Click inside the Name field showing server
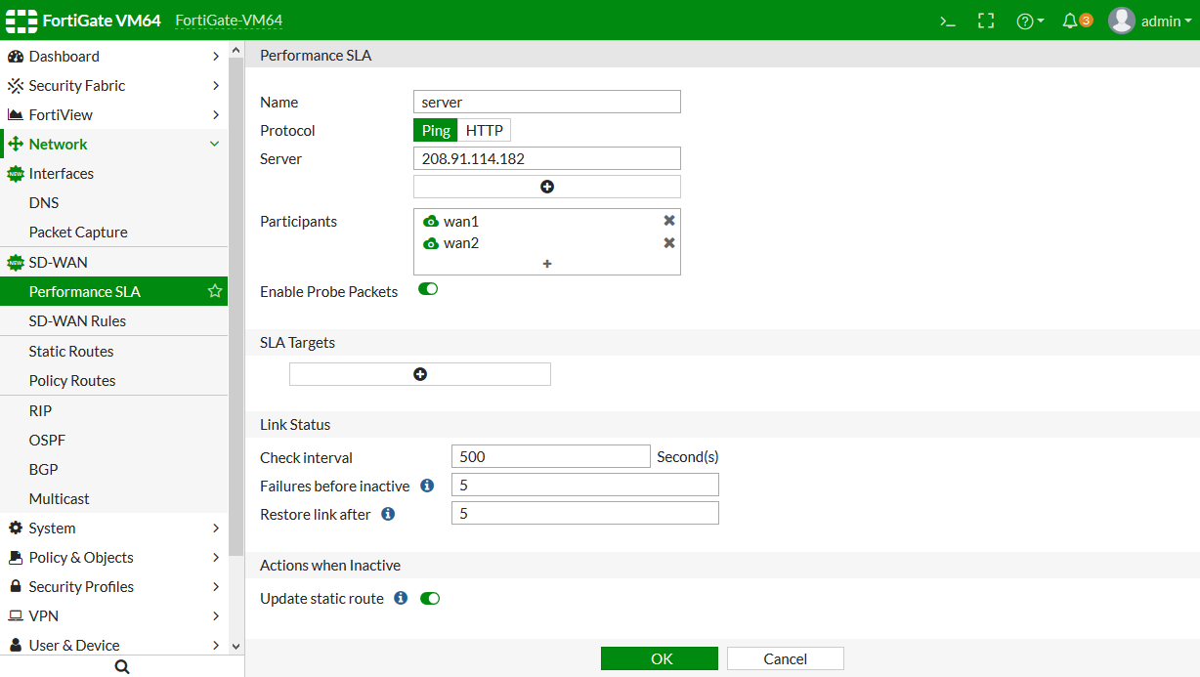 point(546,102)
